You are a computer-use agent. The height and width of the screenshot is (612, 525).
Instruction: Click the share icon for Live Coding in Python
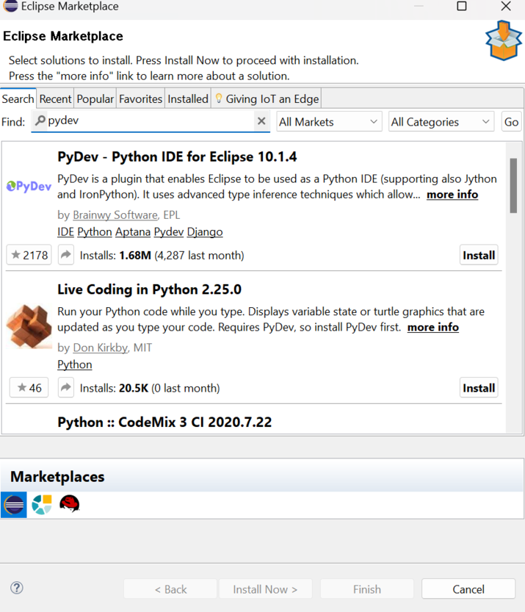point(66,388)
